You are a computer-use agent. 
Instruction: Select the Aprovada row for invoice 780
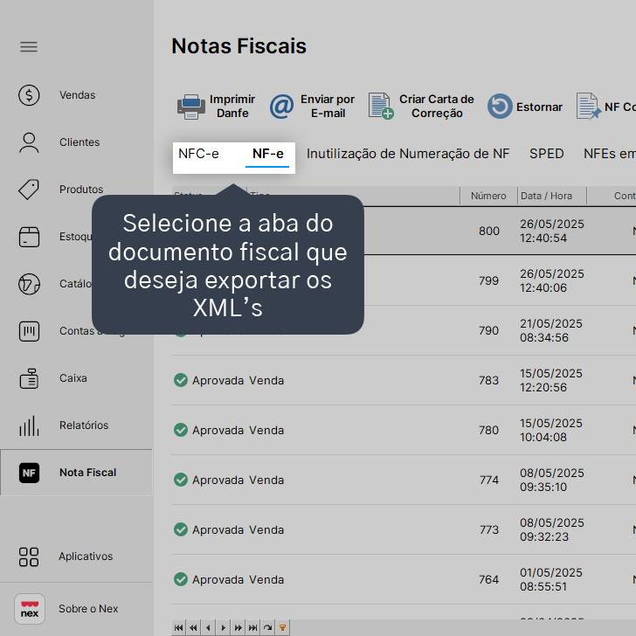[x=404, y=431]
